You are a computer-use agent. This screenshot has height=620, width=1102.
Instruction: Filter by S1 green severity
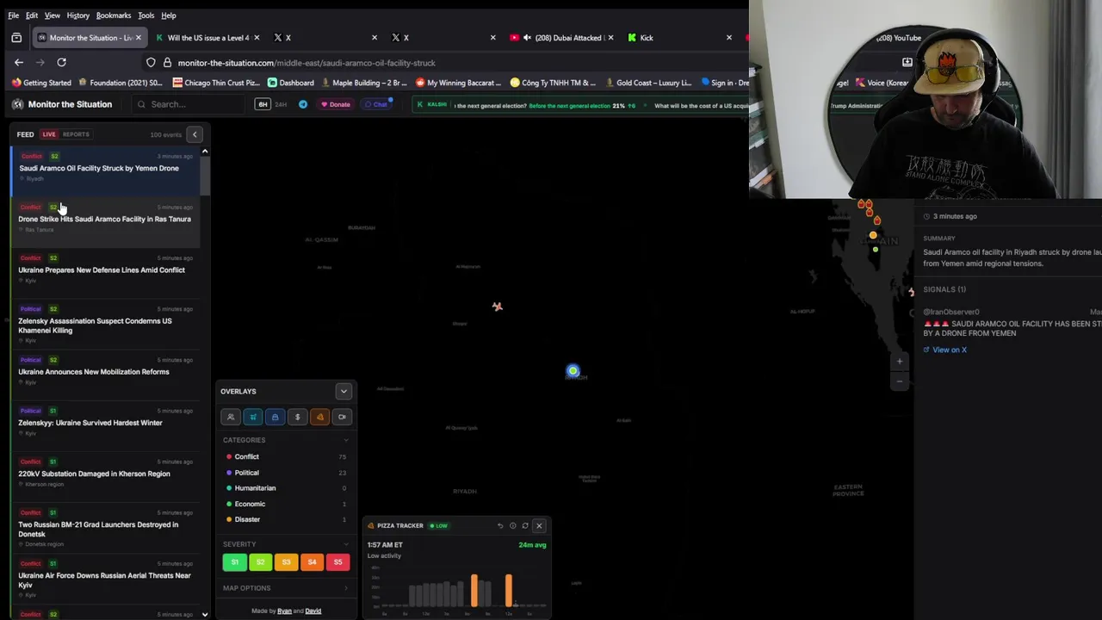click(x=234, y=562)
